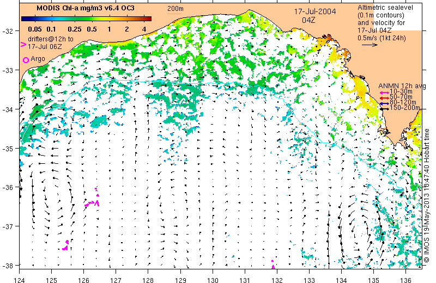Viewport: 436px width, 283px height.
Task: Click latitude axis label '-35'
Action: [8, 149]
